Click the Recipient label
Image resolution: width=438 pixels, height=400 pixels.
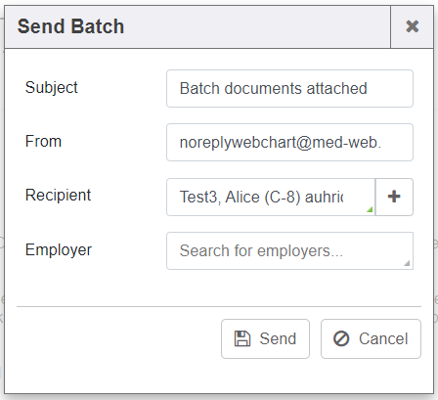58,195
